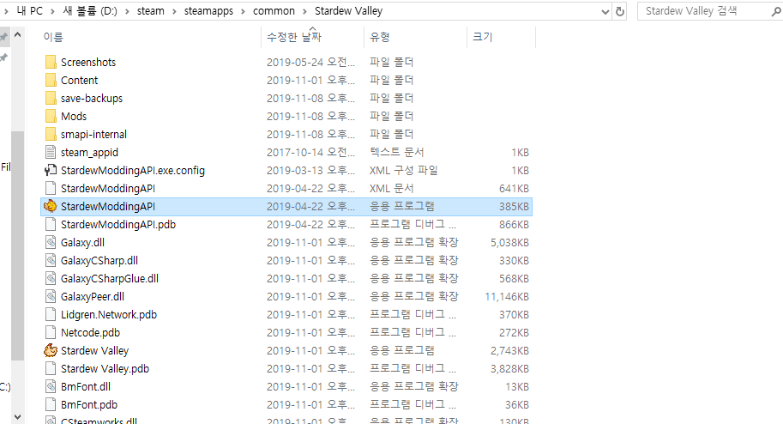Select the StardewModdingAPI.exe.config file icon
Image resolution: width=783 pixels, height=424 pixels.
(51, 170)
